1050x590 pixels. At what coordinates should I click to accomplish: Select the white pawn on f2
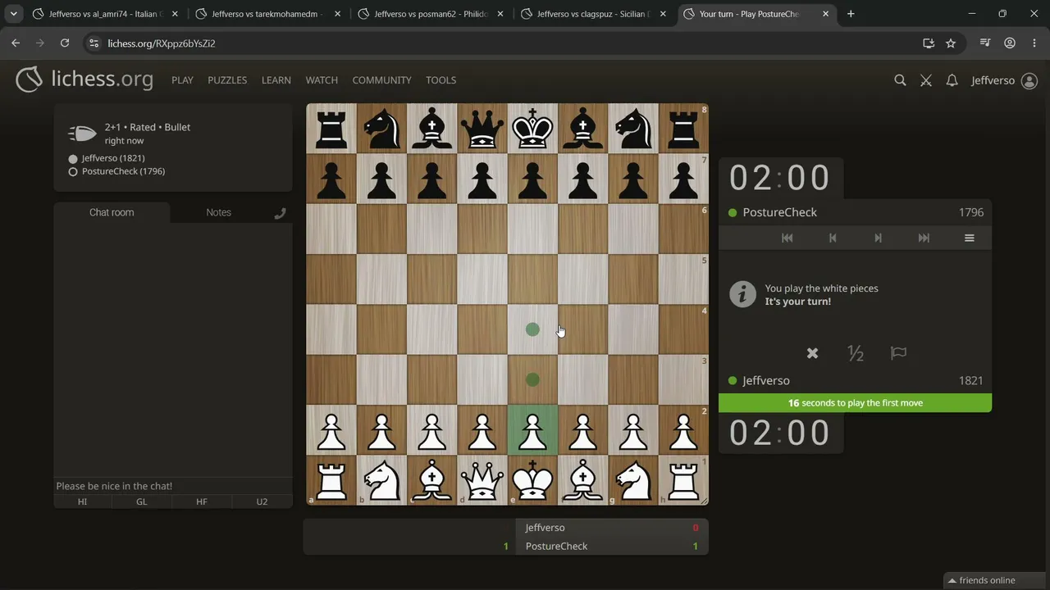pyautogui.click(x=582, y=430)
